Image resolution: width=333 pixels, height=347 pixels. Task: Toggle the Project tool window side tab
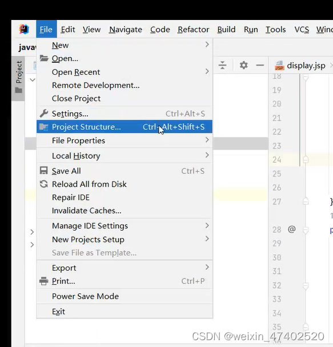tap(18, 78)
